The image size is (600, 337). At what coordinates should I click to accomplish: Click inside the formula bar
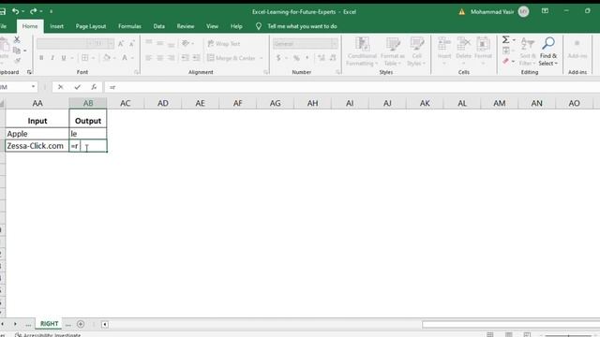352,87
